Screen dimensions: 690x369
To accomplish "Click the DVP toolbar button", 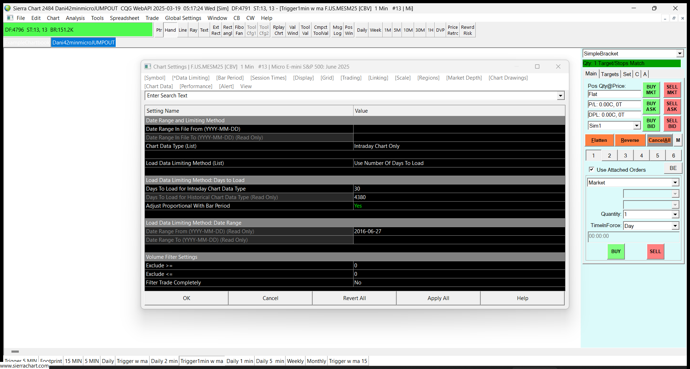I will click(x=440, y=30).
